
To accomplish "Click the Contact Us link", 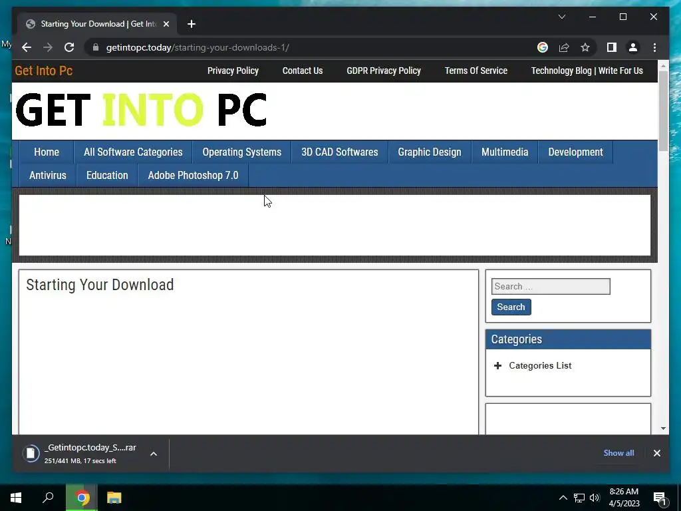I will coord(303,71).
